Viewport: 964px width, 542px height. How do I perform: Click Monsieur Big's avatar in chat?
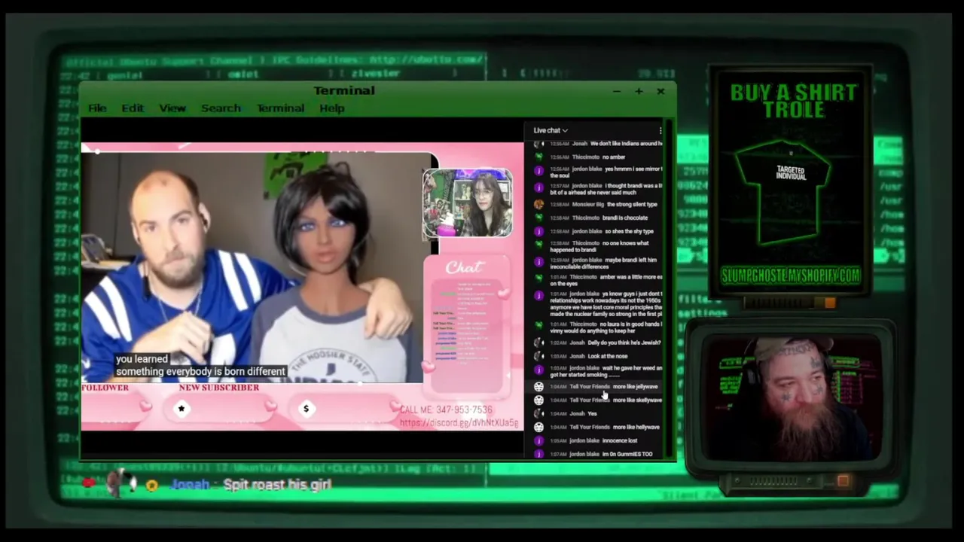(x=538, y=204)
